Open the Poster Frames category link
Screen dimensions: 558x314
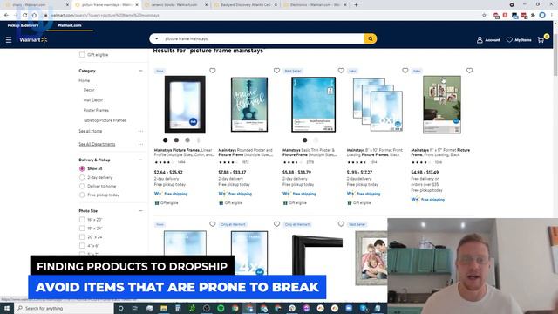(x=96, y=110)
